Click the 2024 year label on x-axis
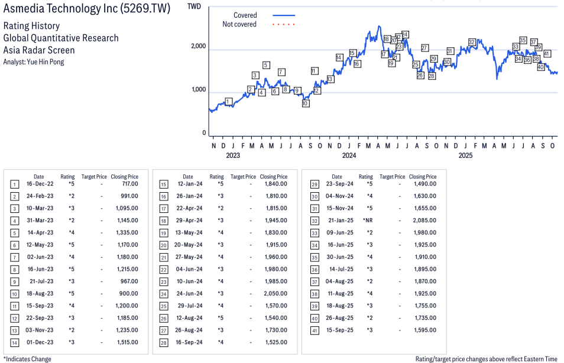Viewport: 564px width, 363px height. tap(349, 155)
